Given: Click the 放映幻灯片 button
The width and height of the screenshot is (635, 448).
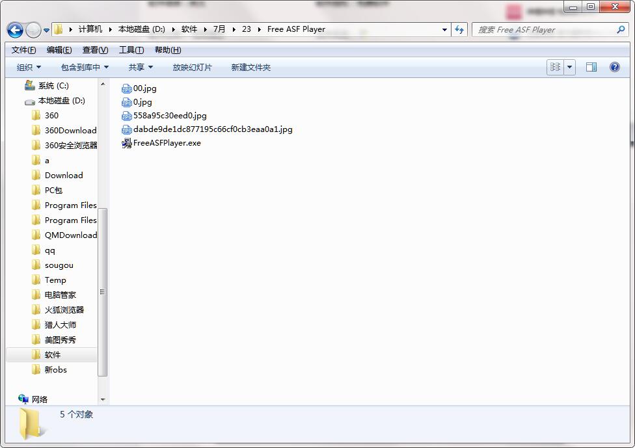Looking at the screenshot, I should pos(192,67).
